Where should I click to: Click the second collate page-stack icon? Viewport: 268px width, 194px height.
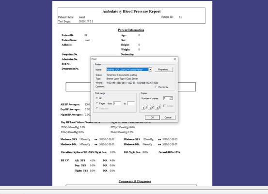tap(151, 107)
